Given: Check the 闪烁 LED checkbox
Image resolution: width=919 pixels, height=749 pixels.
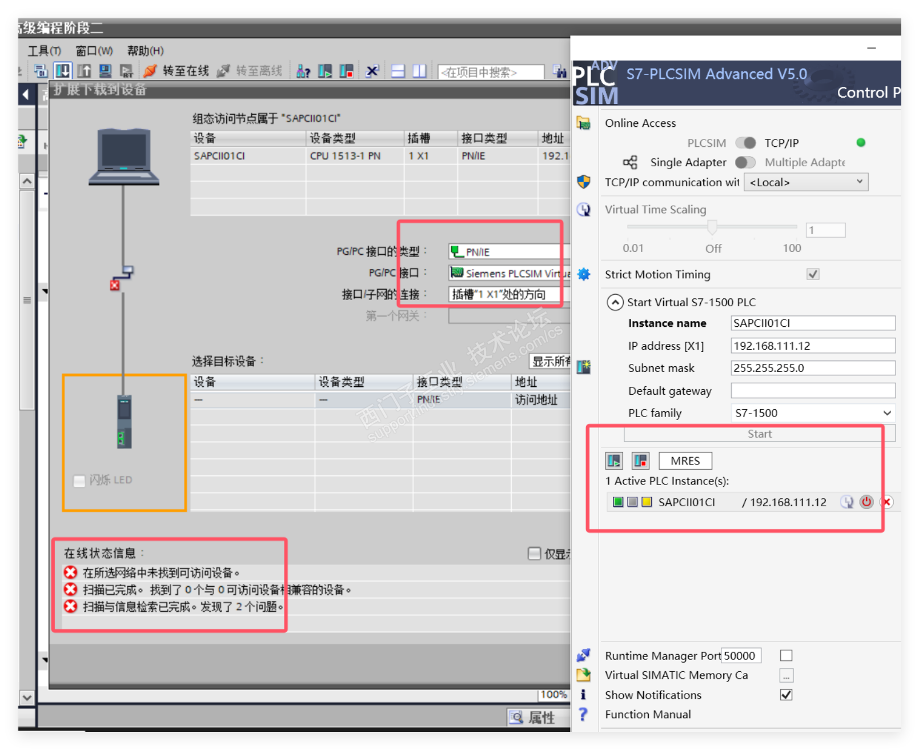Looking at the screenshot, I should pos(79,480).
